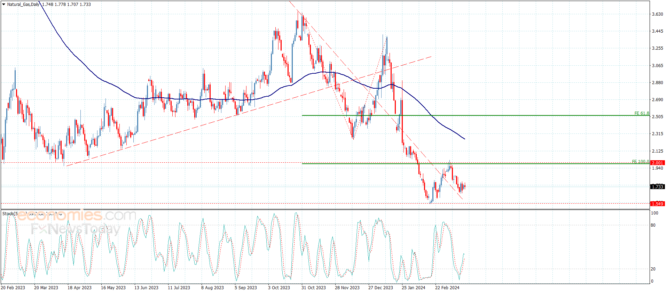The image size is (667, 292).
Task: Click the 2.505 price axis value
Action: coord(657,117)
